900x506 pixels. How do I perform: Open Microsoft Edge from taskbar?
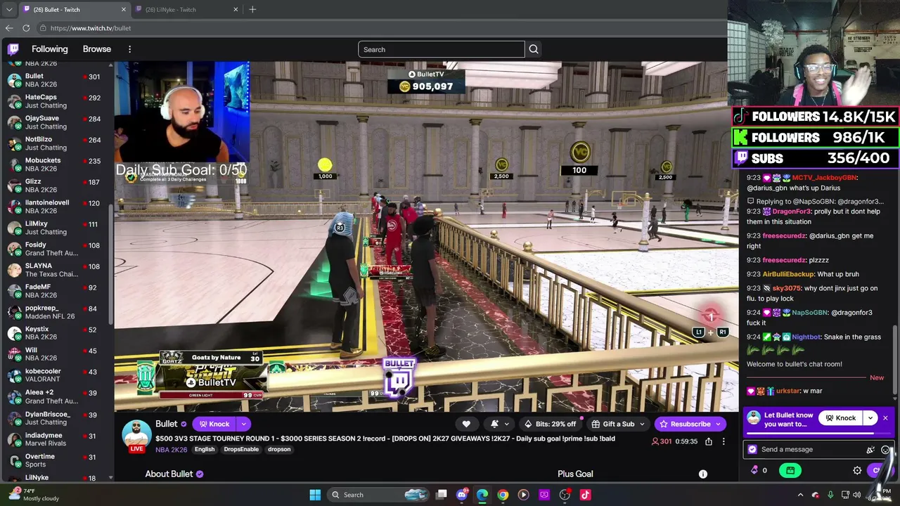click(x=482, y=495)
